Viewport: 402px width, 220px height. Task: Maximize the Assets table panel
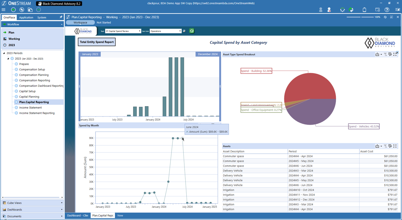[395, 146]
